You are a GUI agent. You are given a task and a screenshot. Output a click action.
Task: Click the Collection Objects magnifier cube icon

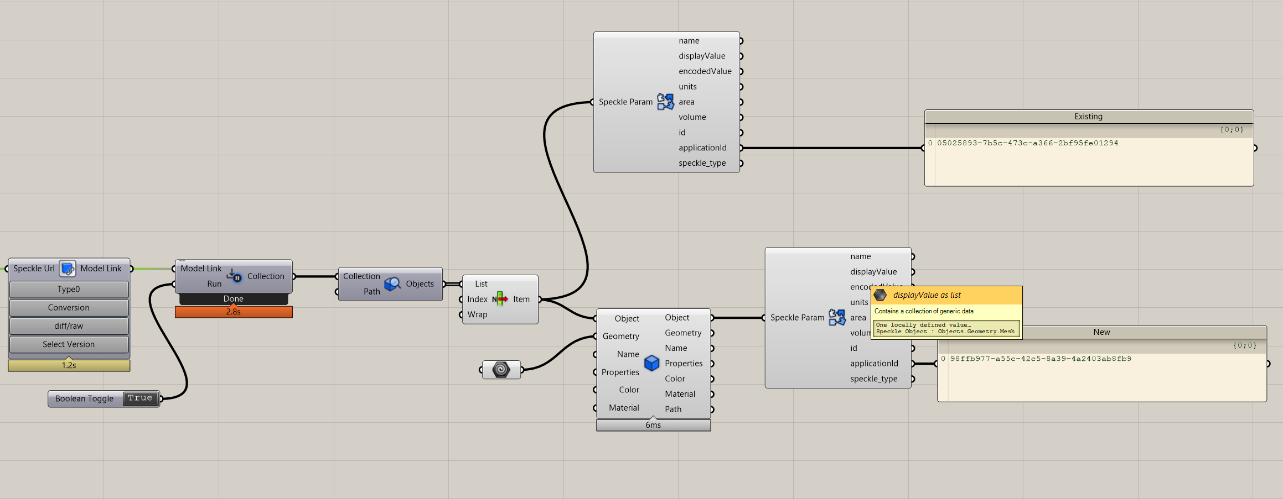[x=392, y=283]
